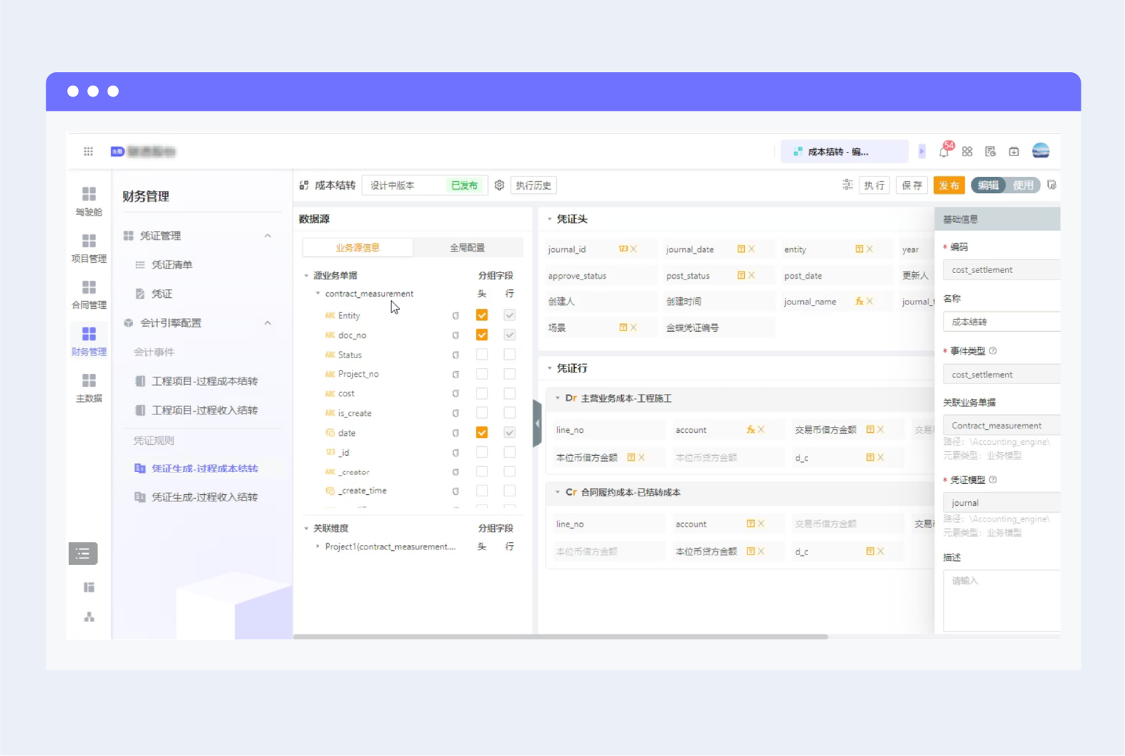Open 凭证清单 in the sidebar menu
The image size is (1125, 756).
pyautogui.click(x=172, y=265)
